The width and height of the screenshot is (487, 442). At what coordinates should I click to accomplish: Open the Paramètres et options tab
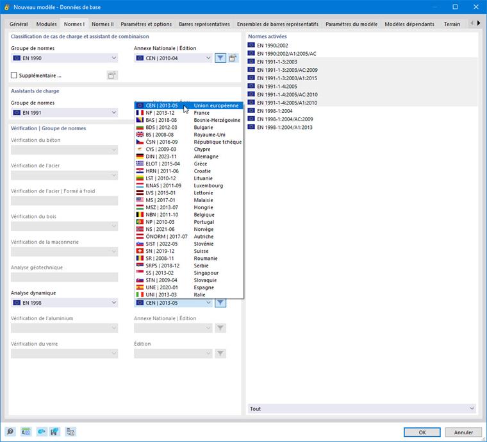click(146, 24)
